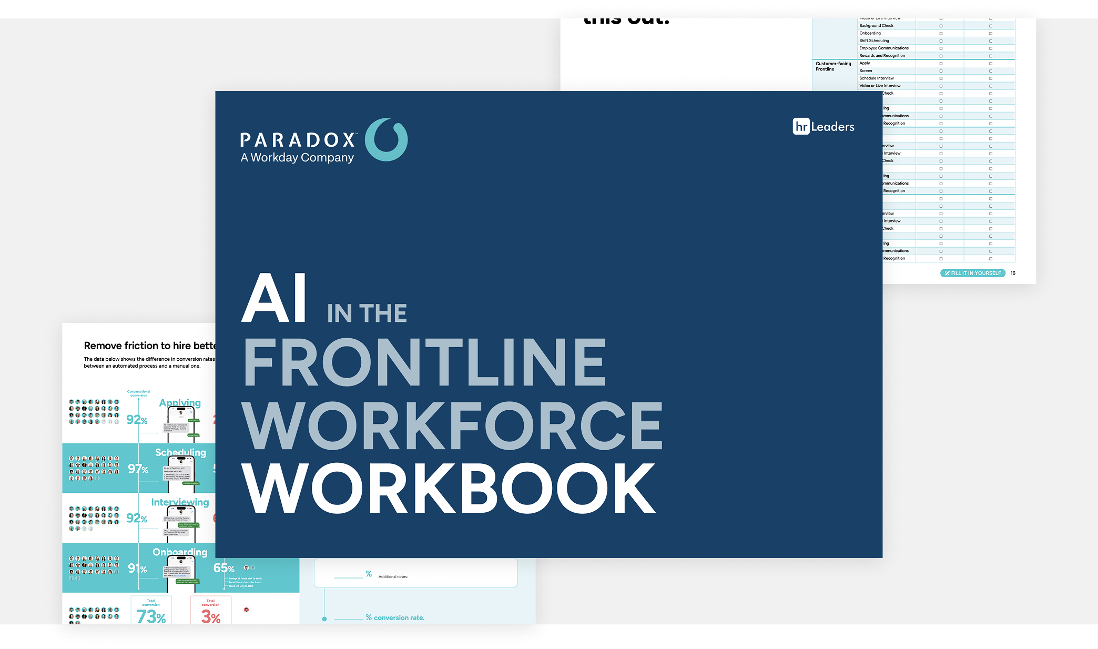Click the FRONTLINE title word
This screenshot has height=649, width=1098.
click(425, 361)
